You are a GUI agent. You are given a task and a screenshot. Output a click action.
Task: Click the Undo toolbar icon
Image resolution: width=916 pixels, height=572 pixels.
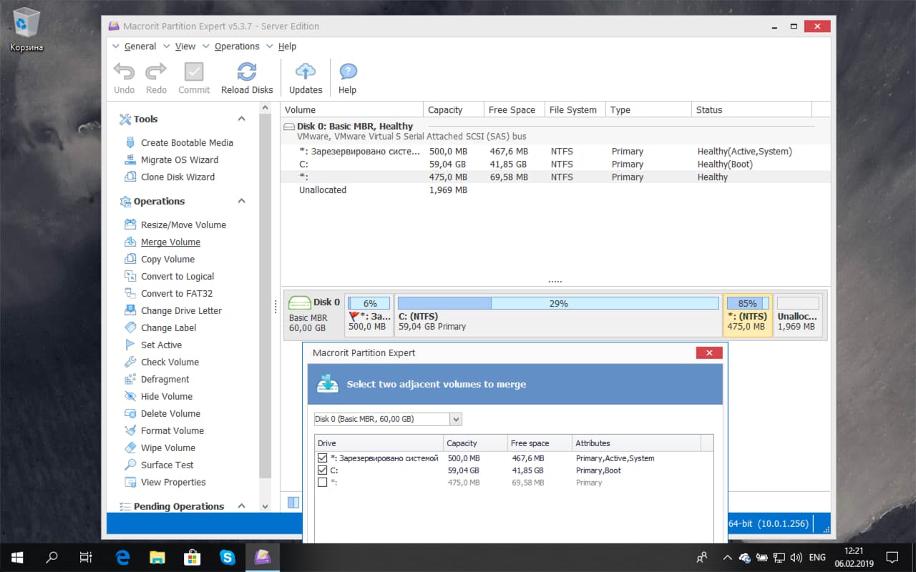124,78
